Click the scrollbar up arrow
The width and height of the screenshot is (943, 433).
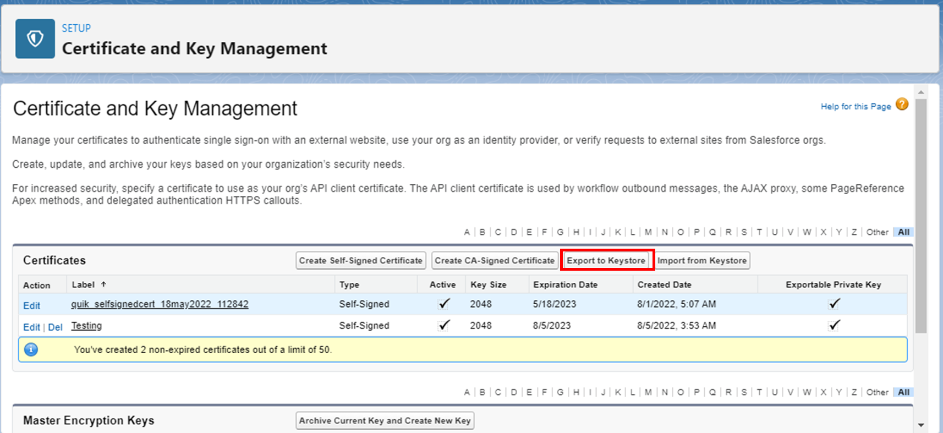[921, 92]
